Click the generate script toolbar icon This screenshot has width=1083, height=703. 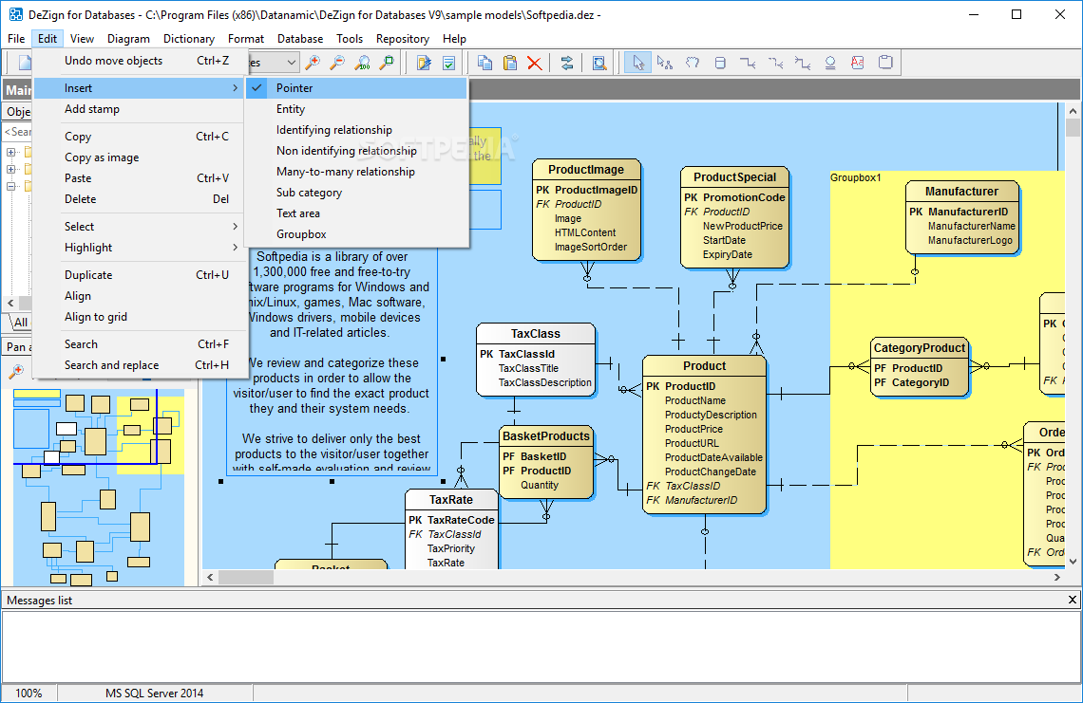click(424, 63)
